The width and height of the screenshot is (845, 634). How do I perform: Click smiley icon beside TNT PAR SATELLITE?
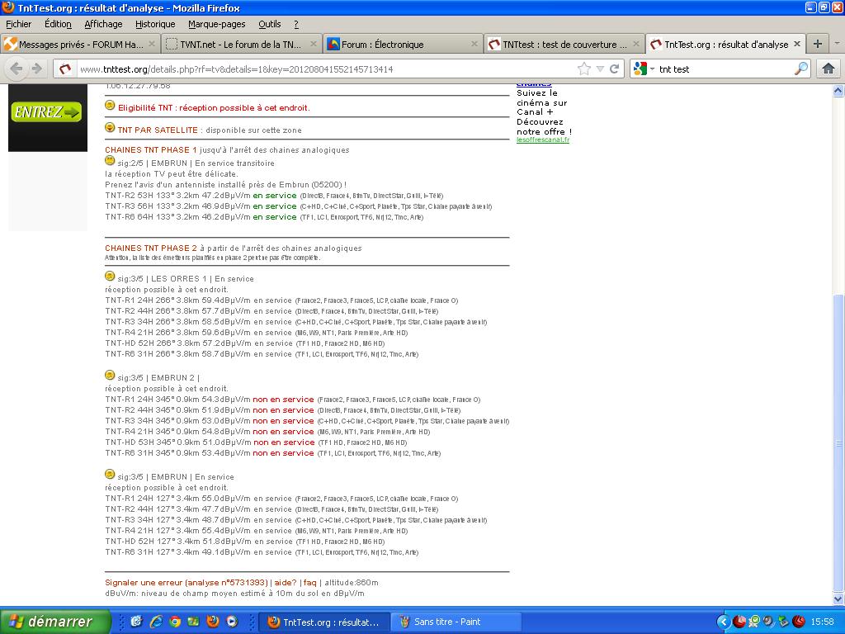[110, 128]
